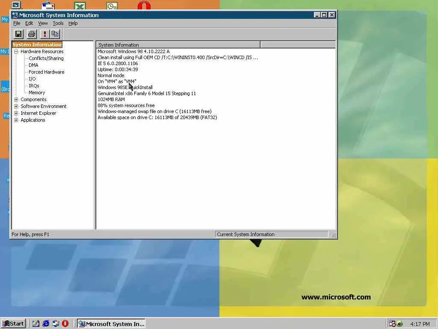Open the File menu
This screenshot has width=438, height=329.
(17, 23)
